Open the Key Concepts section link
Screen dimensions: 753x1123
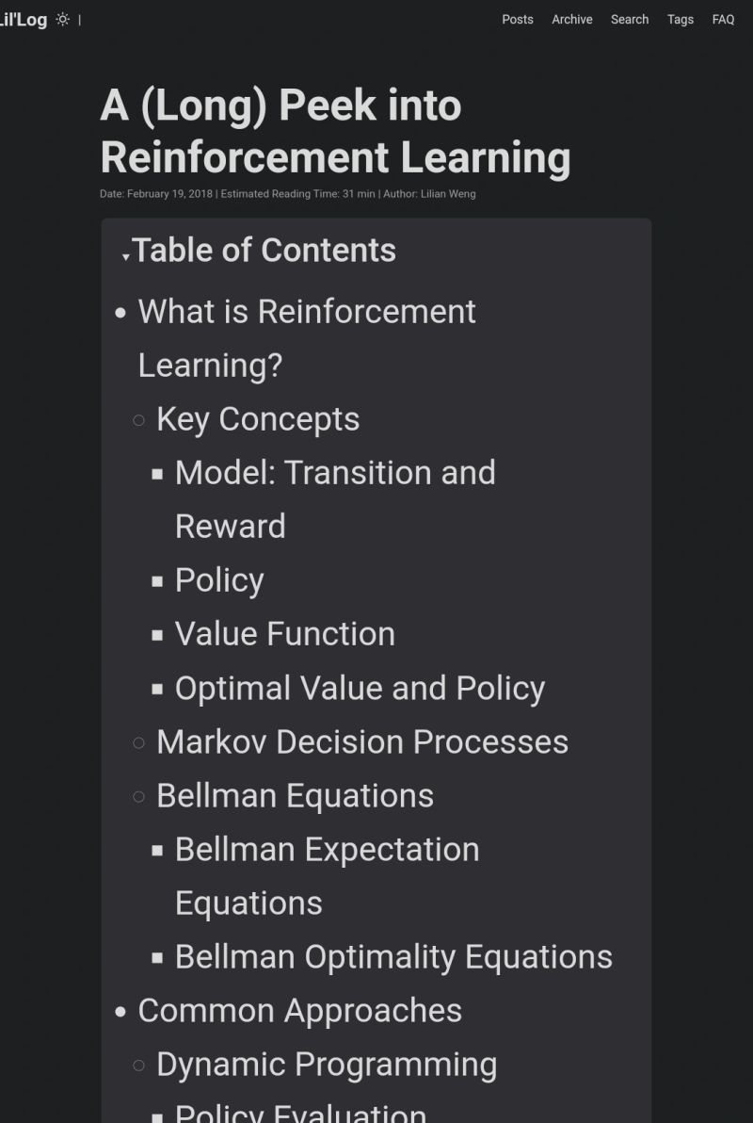[258, 419]
